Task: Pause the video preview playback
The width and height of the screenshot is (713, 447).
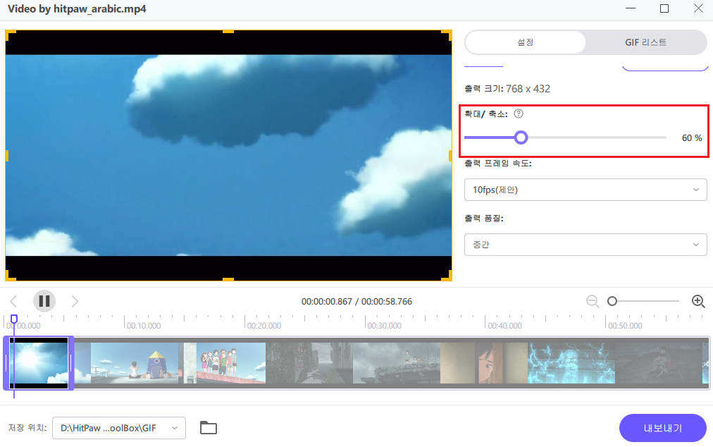Action: [x=44, y=301]
